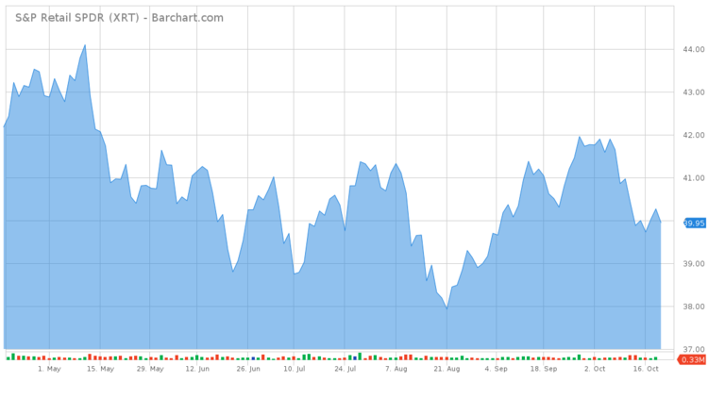Click the 10. Jul date label
This screenshot has height=398, width=708.
click(x=295, y=369)
